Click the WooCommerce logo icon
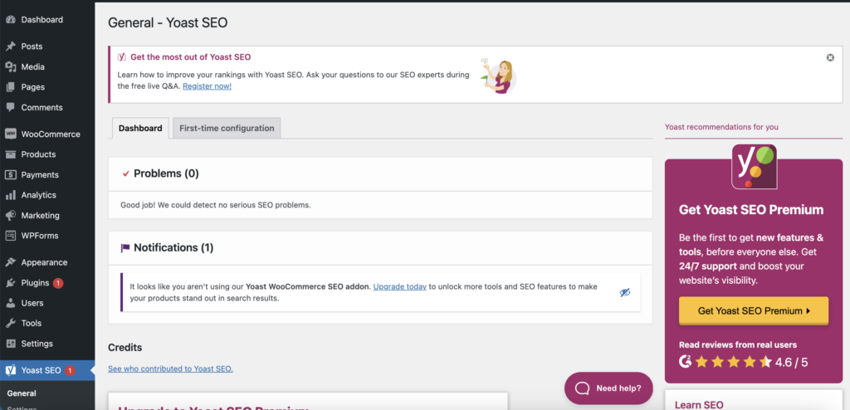The width and height of the screenshot is (850, 410). pos(11,134)
